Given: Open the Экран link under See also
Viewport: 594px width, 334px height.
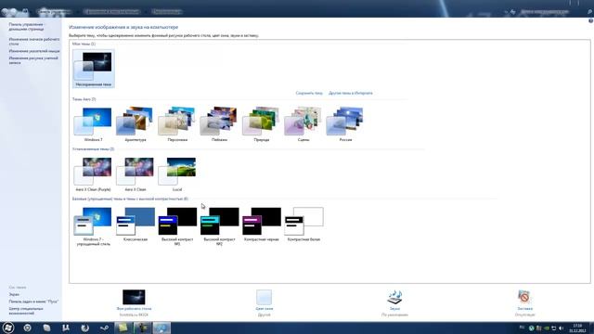Looking at the screenshot, I should click(x=14, y=294).
